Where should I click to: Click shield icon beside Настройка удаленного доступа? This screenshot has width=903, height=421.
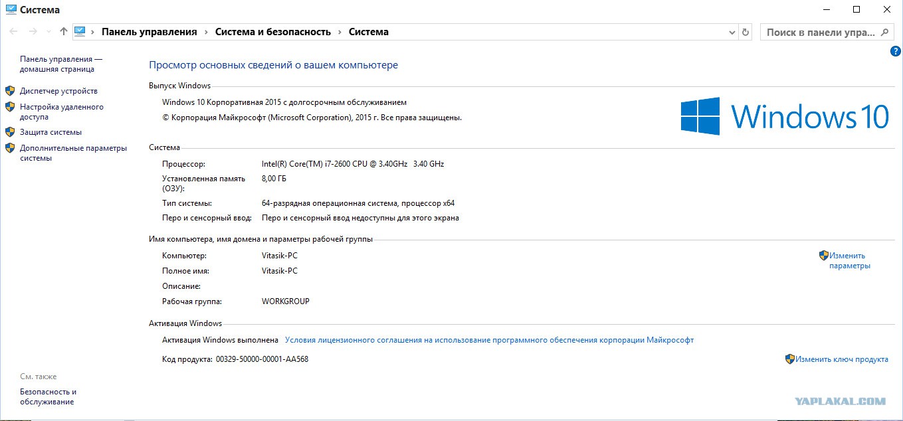pos(10,106)
